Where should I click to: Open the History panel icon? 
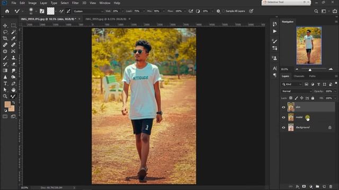click(274, 24)
